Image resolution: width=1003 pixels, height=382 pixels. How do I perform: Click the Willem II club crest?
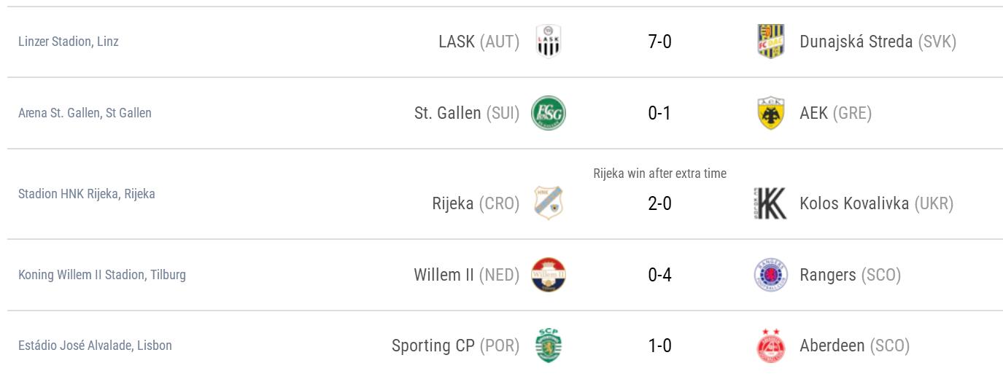tap(548, 275)
